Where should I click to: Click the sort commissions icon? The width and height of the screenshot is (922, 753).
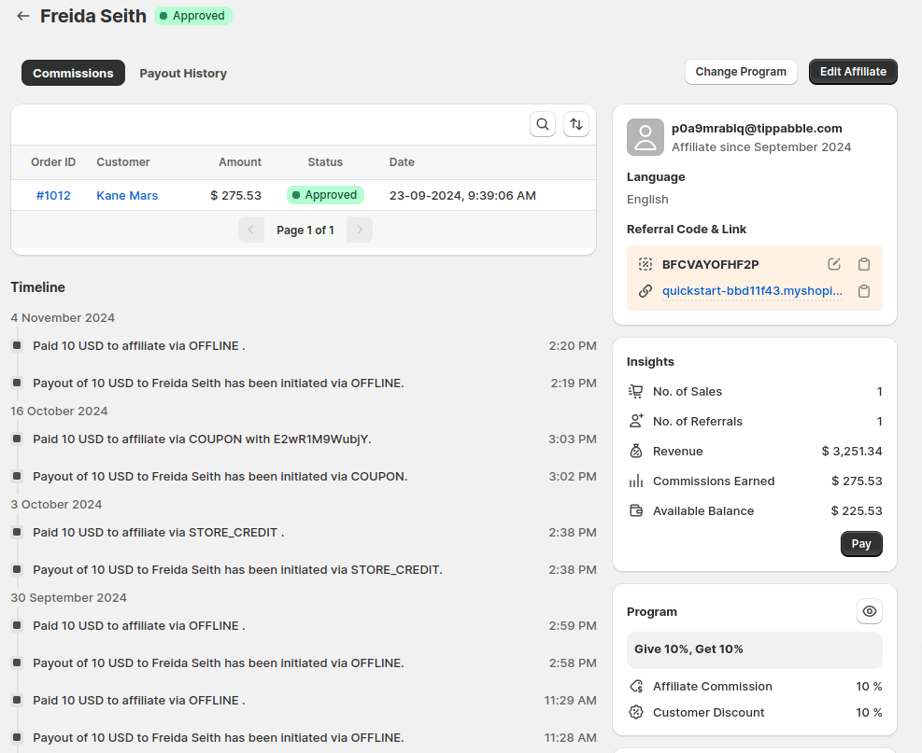(x=576, y=124)
